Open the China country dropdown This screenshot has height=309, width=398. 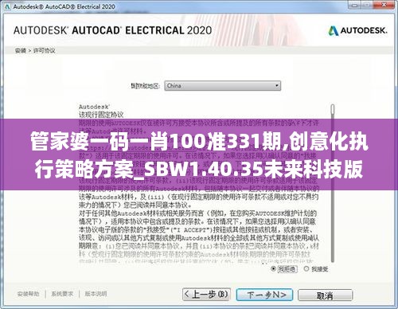tap(222, 86)
